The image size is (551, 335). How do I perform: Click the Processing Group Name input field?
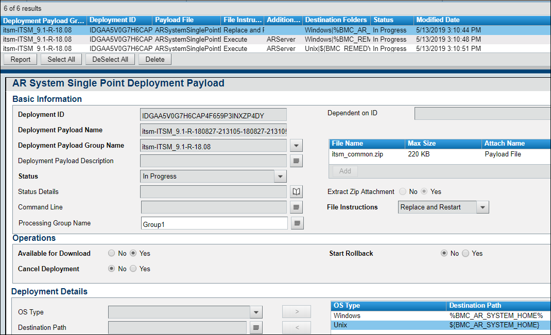[214, 223]
